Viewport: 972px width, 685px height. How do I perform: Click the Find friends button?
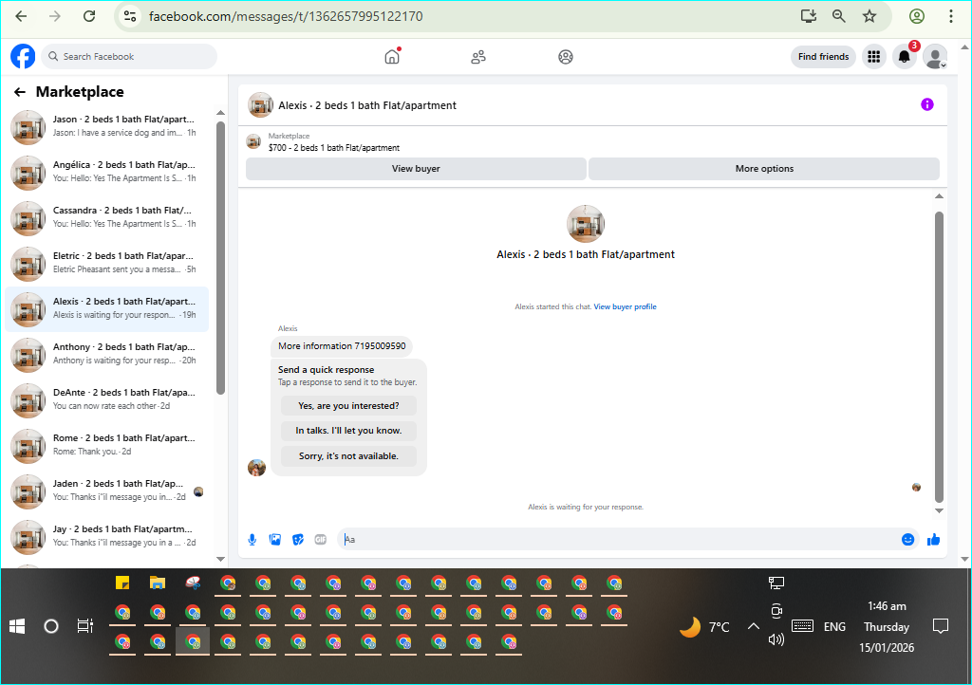(823, 56)
